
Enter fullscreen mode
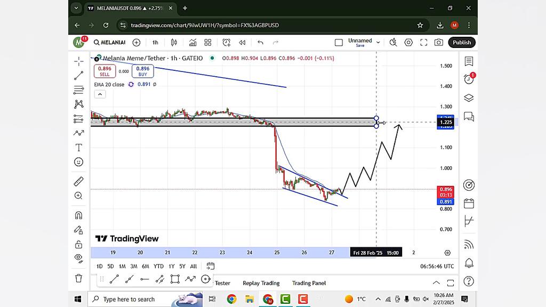[x=424, y=43]
